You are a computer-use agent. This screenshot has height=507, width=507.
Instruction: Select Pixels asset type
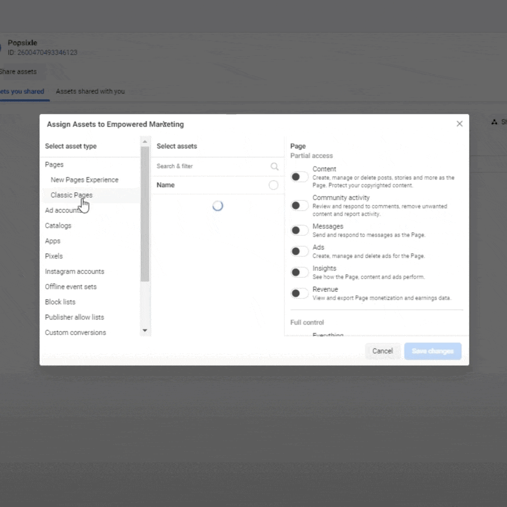coord(54,256)
